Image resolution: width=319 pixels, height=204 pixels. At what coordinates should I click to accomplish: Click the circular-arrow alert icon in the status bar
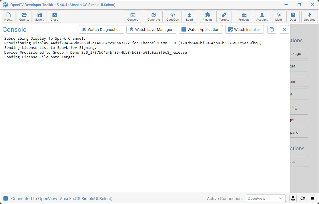pyautogui.click(x=303, y=198)
